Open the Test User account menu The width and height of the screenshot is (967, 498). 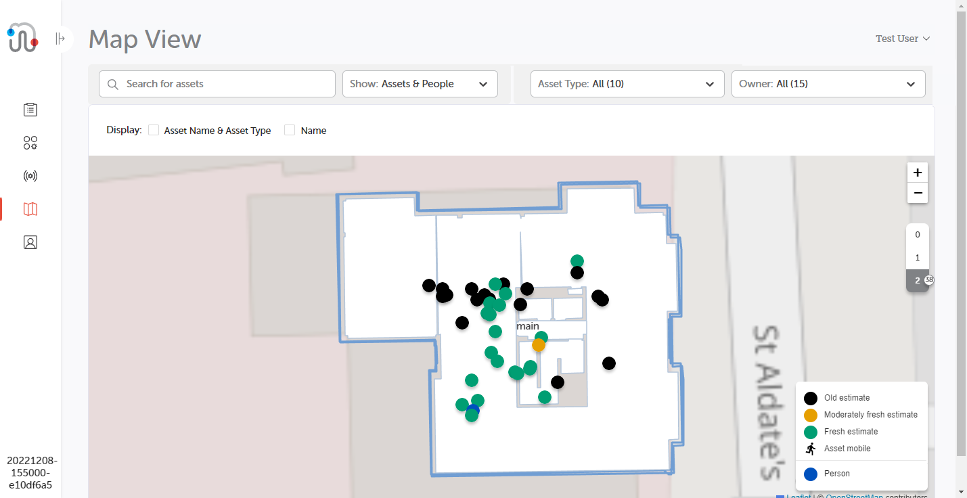(902, 39)
